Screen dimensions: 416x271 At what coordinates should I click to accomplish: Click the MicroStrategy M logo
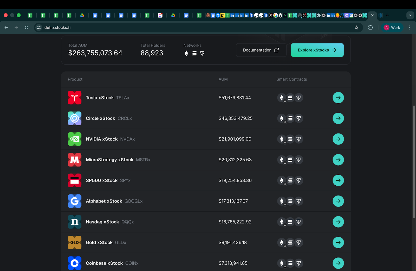tap(75, 160)
